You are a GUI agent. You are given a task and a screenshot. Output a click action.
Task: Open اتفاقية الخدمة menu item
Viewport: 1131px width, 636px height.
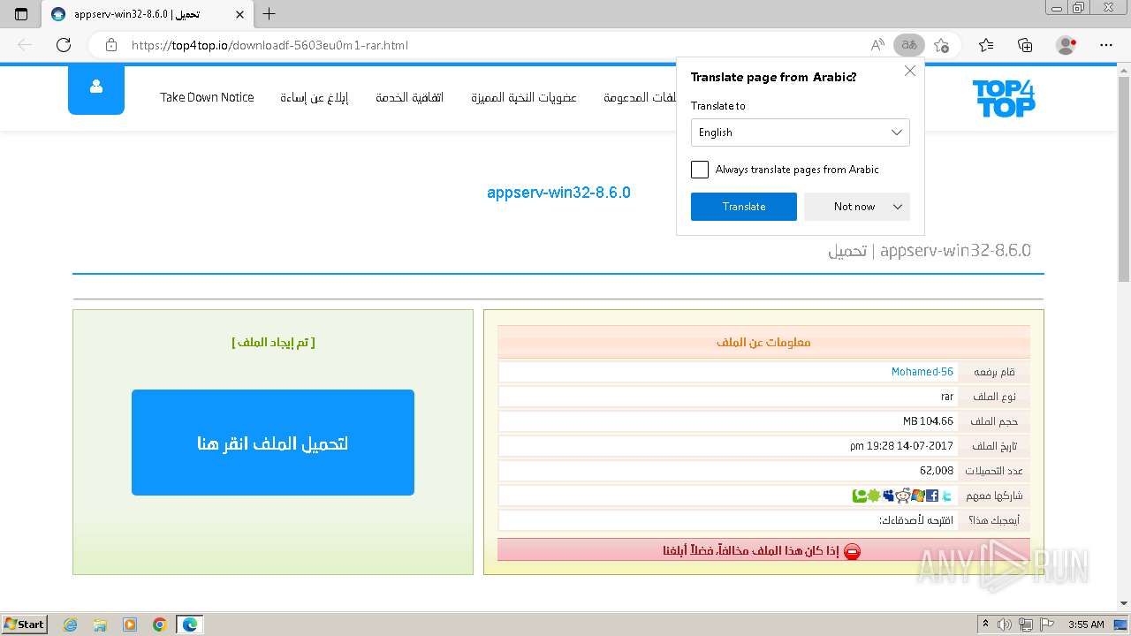pyautogui.click(x=409, y=97)
